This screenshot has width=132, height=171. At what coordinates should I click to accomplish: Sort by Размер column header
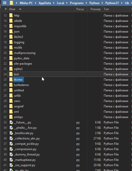(96, 9)
